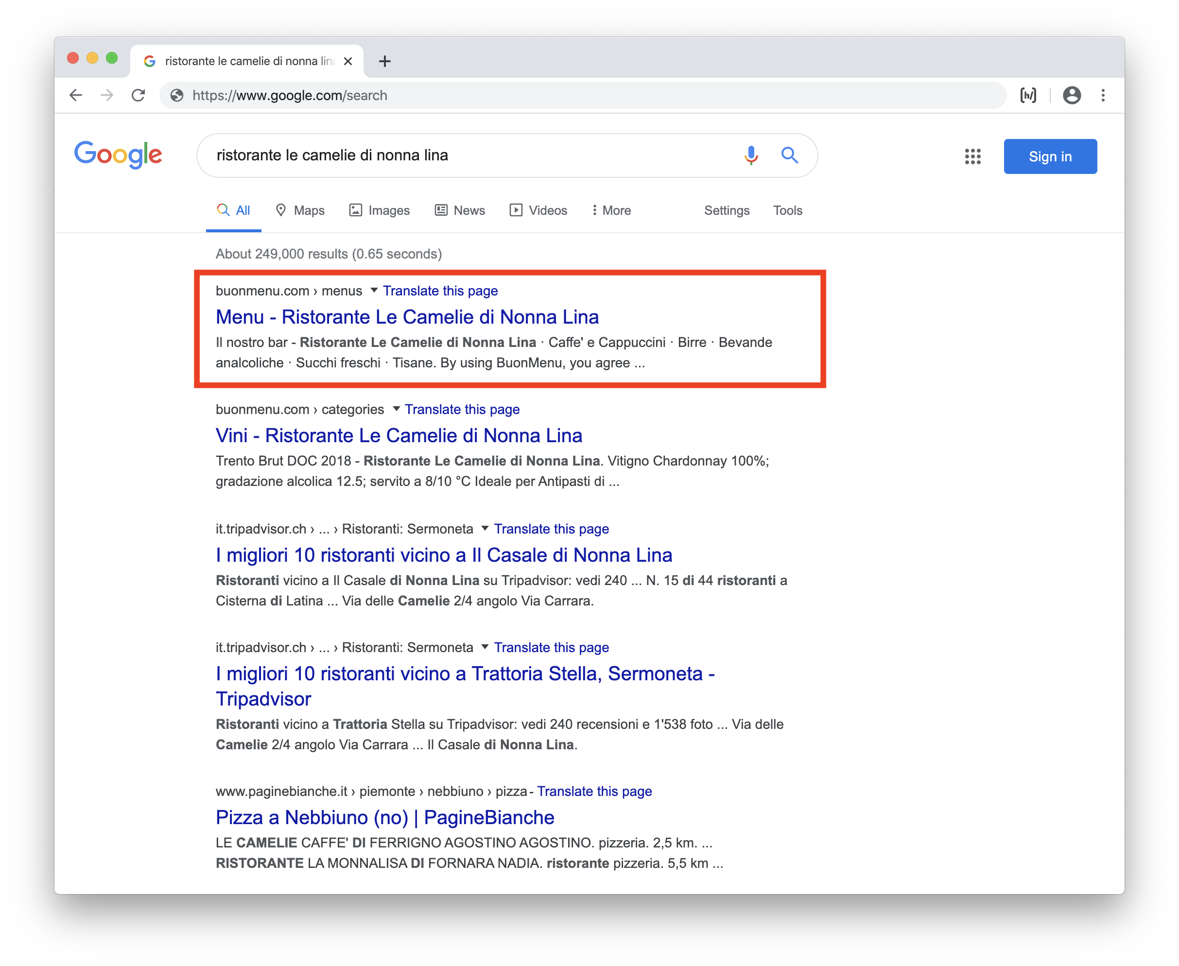The height and width of the screenshot is (966, 1179).
Task: Switch to the Images tab
Action: click(x=379, y=210)
